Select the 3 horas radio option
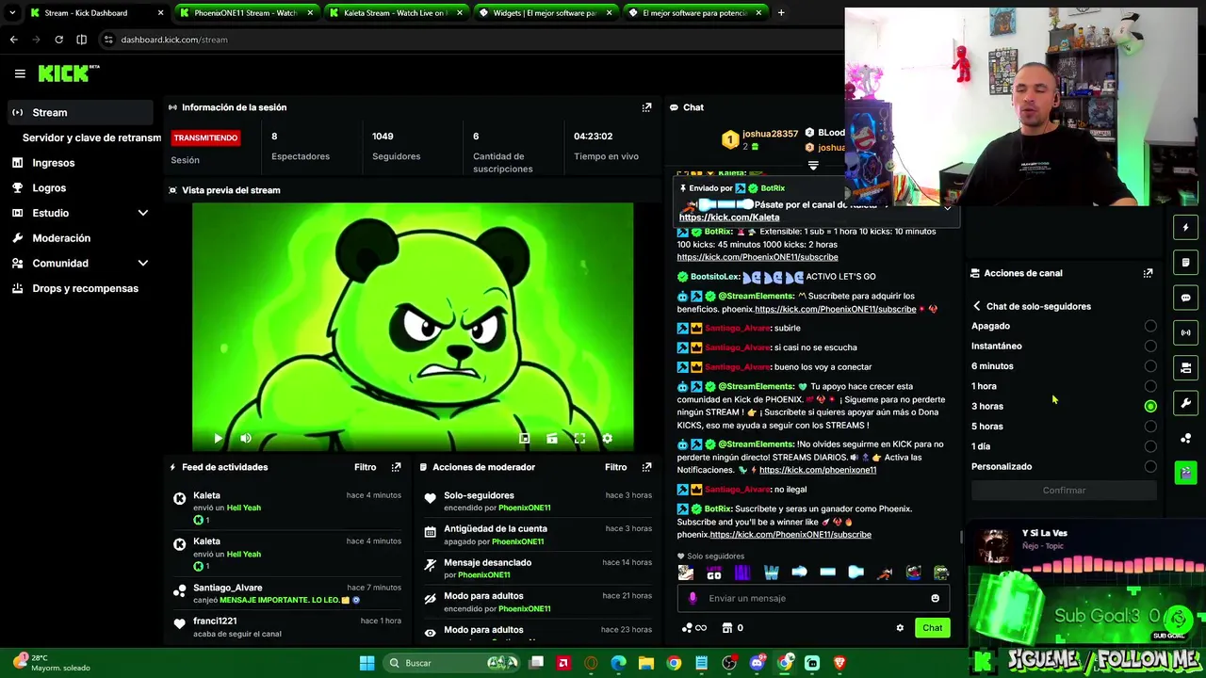The width and height of the screenshot is (1206, 678). click(1150, 407)
